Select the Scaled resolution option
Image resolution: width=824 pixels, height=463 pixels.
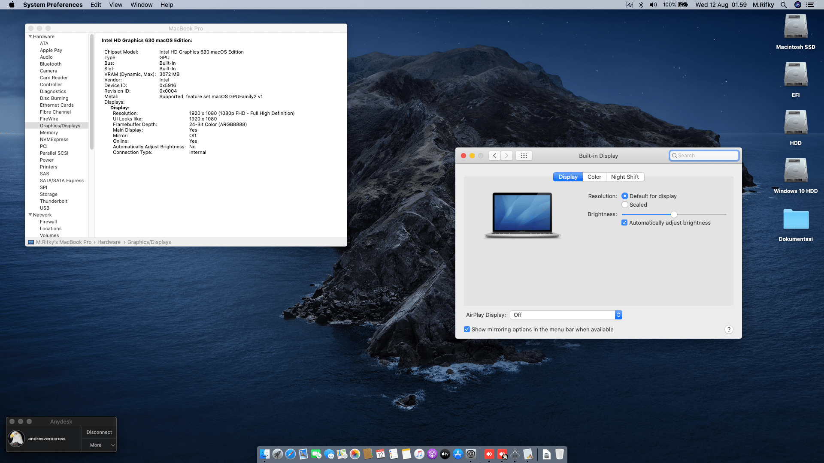point(625,205)
